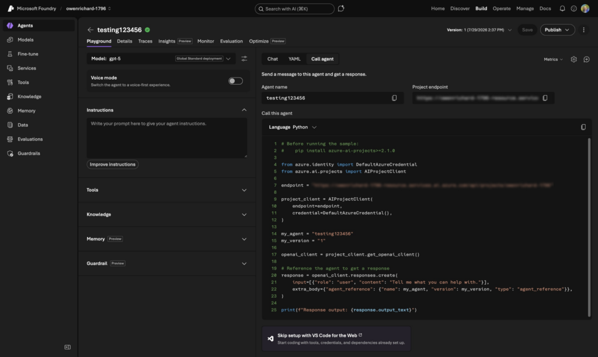Open the Metrics dropdown
Screen dimensions: 598x357
pos(553,59)
